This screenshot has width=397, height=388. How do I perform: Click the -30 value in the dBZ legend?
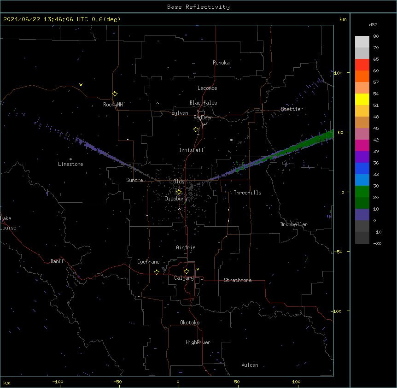(x=377, y=244)
